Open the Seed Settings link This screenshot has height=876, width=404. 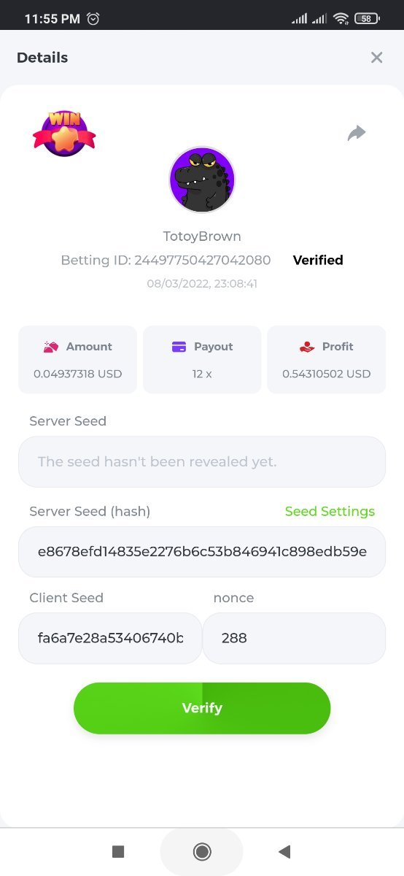pyautogui.click(x=330, y=512)
